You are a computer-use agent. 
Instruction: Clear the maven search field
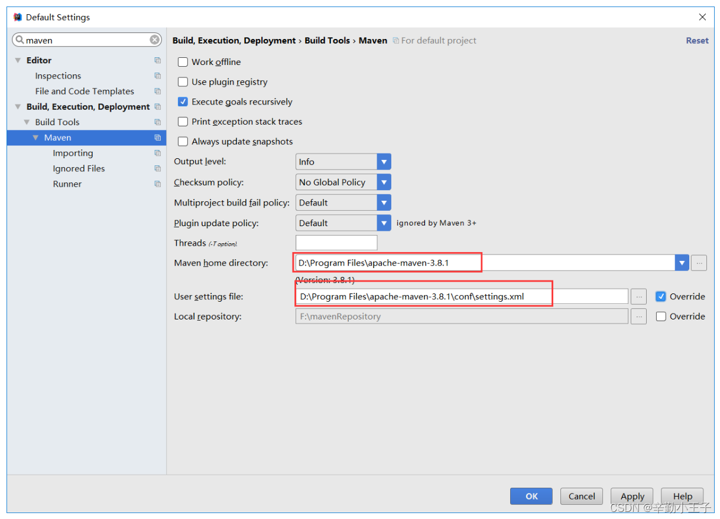(154, 40)
